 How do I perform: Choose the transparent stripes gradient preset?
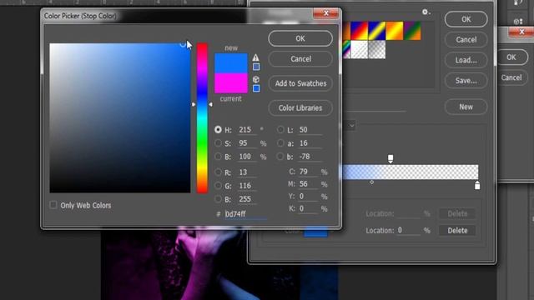pyautogui.click(x=359, y=49)
